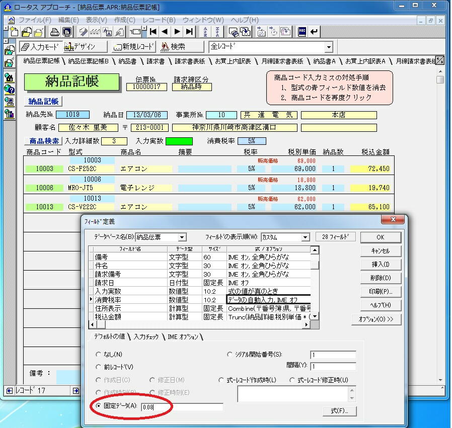Select the シリアル開始番号(S) radio button
The width and height of the screenshot is (452, 428).
pos(230,354)
